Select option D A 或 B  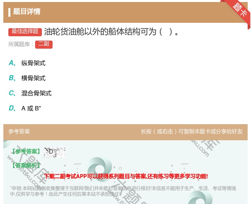point(25,108)
